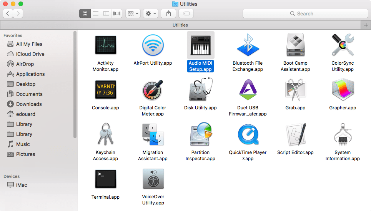The width and height of the screenshot is (371, 211).
Task: Click the sidebar scrollbar
Action: coord(75,84)
